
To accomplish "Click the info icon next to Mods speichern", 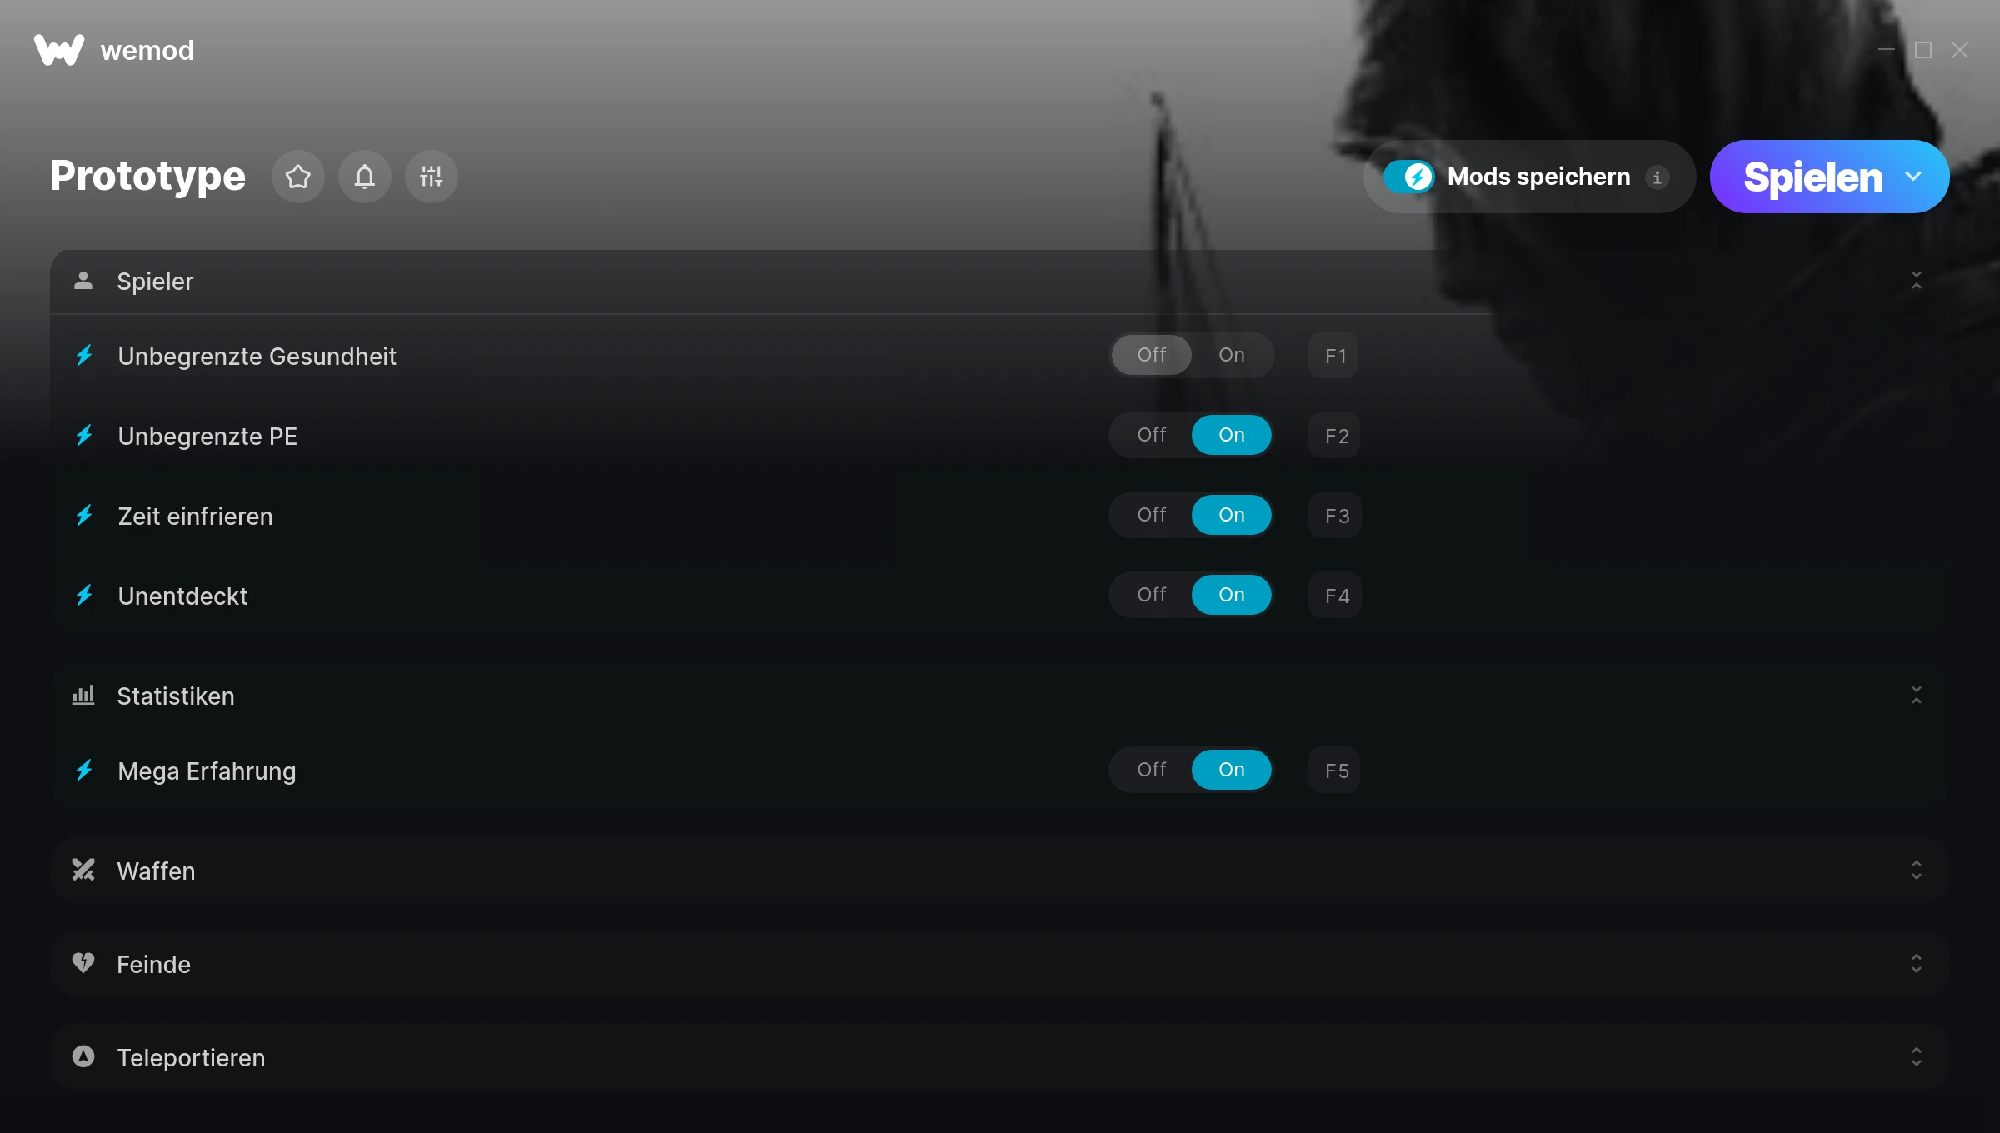I will pyautogui.click(x=1657, y=177).
